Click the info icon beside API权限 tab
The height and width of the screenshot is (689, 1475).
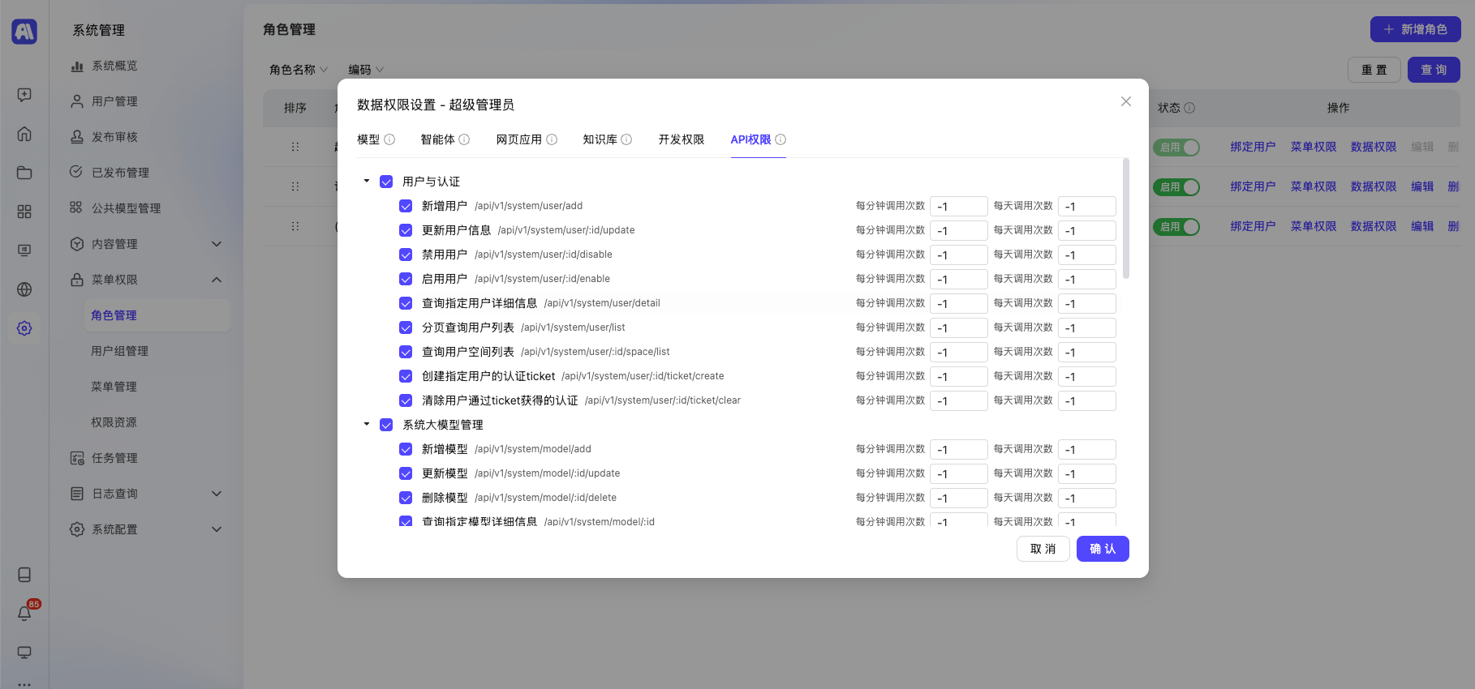(781, 139)
